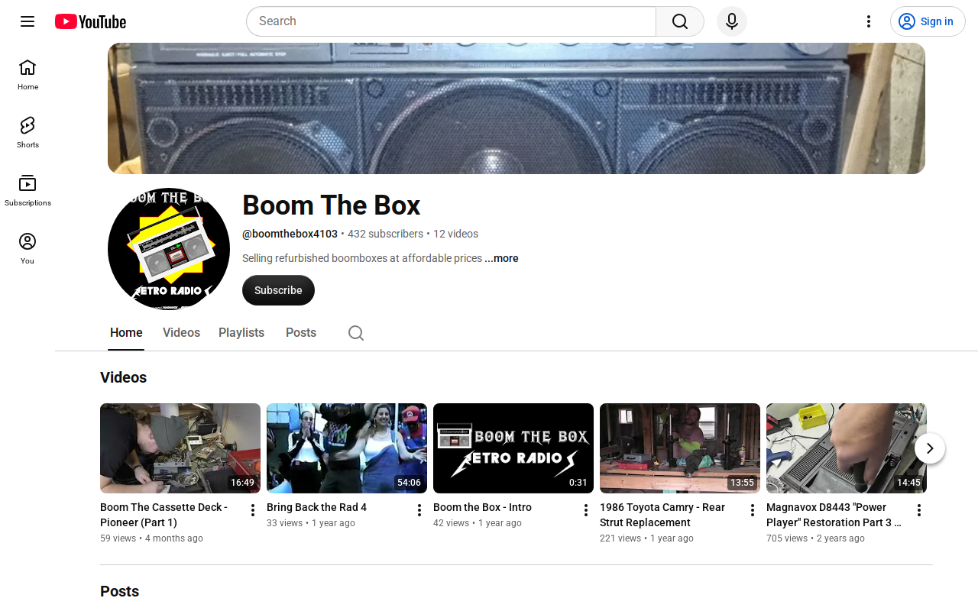Start voice search with microphone
The width and height of the screenshot is (978, 611).
point(732,21)
